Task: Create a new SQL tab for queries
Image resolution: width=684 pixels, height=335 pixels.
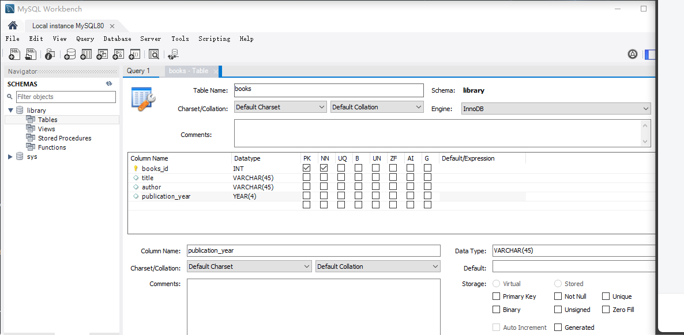Action: point(14,54)
